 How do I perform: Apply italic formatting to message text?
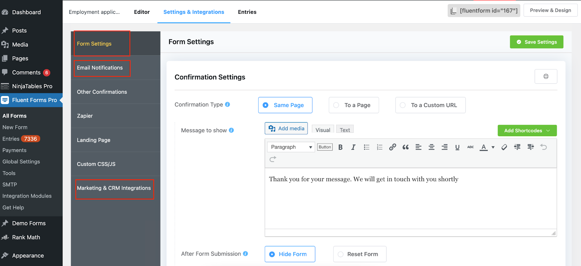click(353, 147)
